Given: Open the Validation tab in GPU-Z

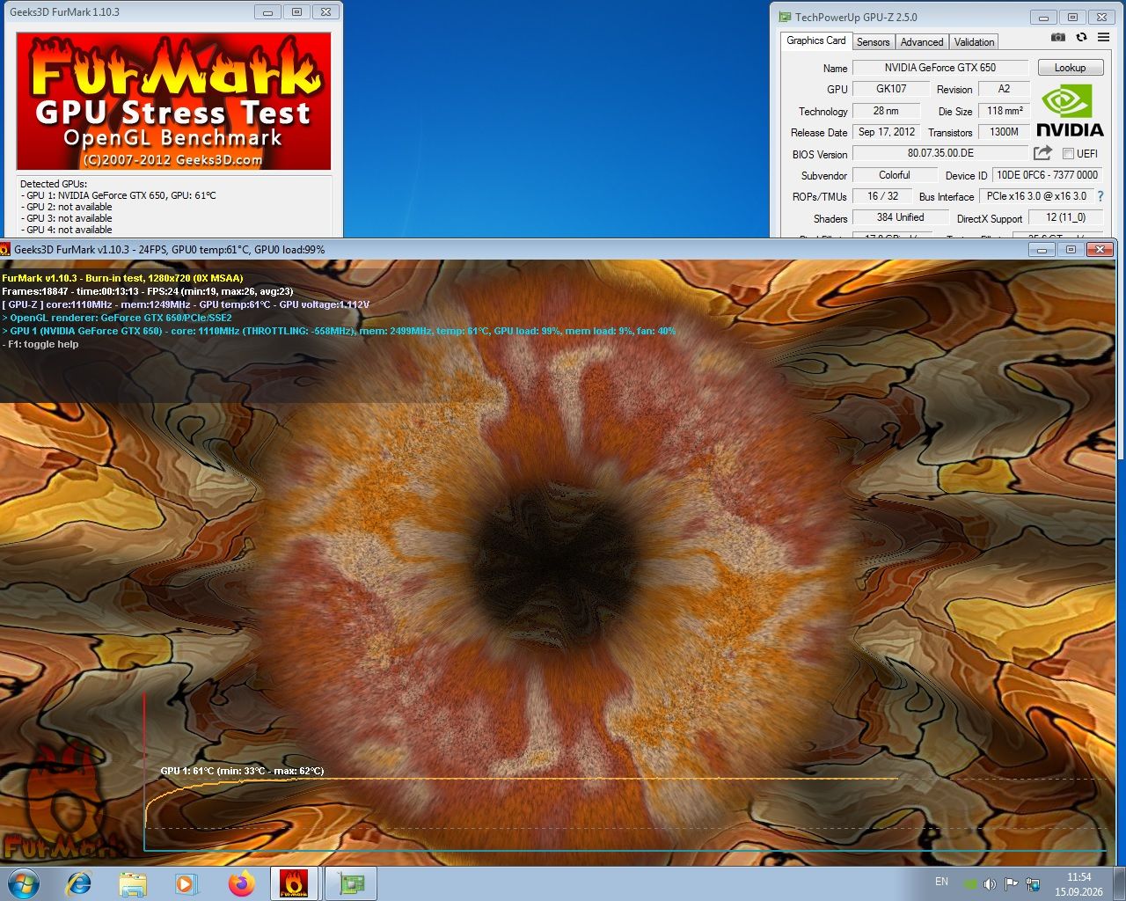Looking at the screenshot, I should pyautogui.click(x=974, y=42).
